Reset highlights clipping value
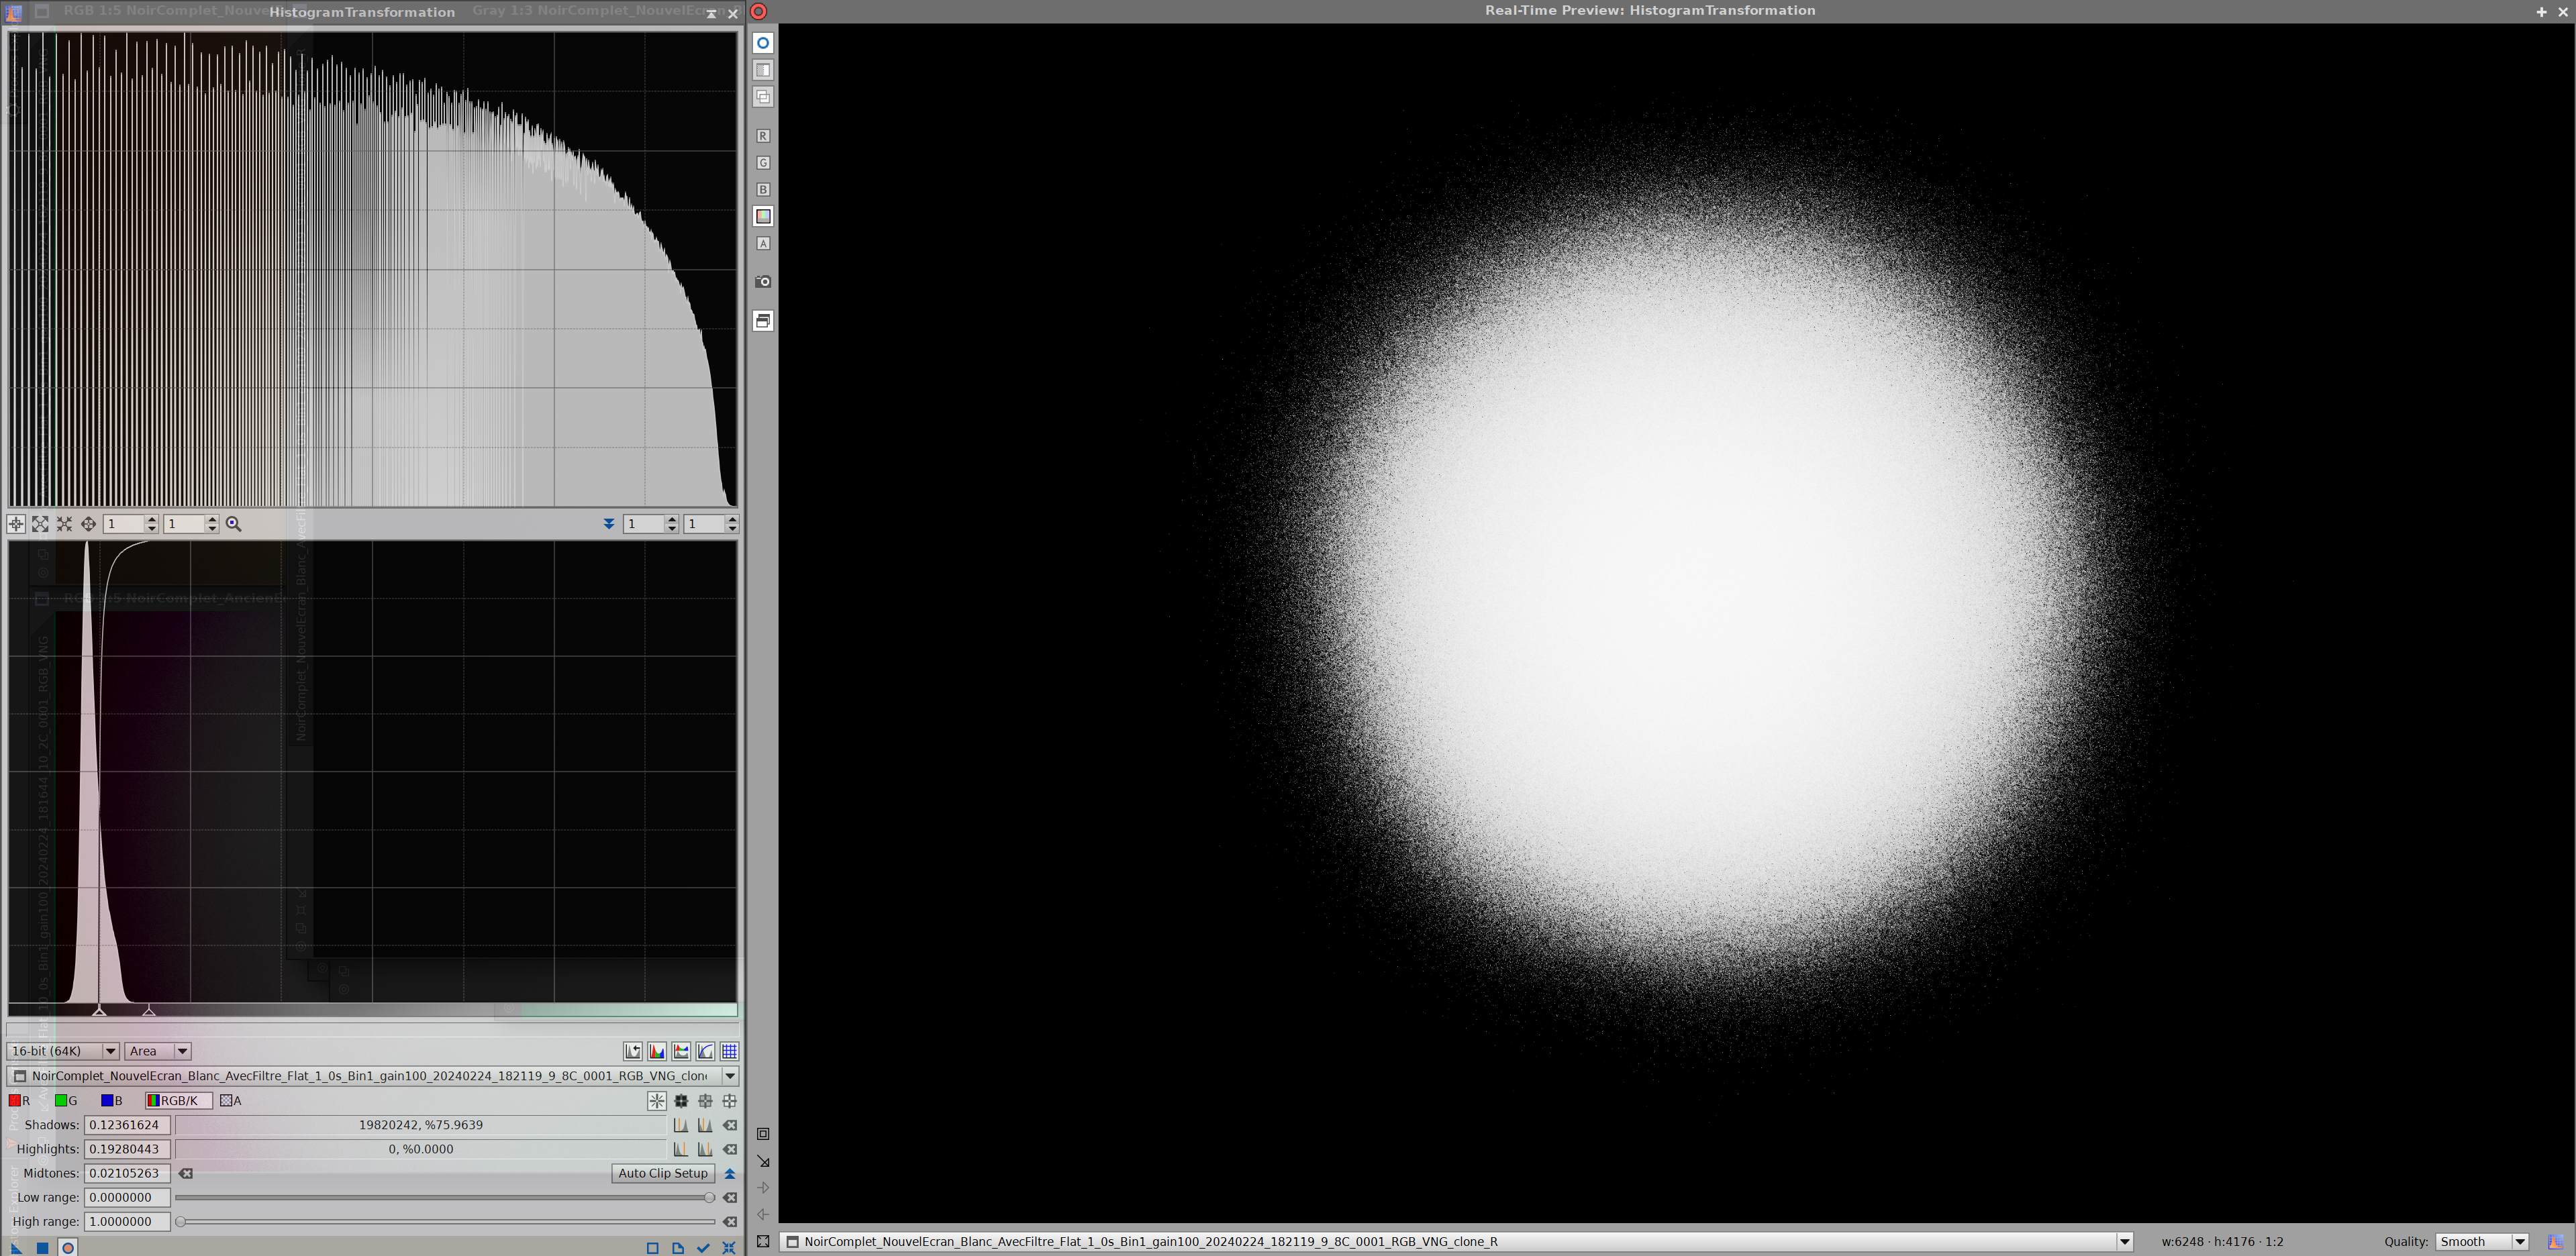Viewport: 2576px width, 1256px height. (730, 1149)
